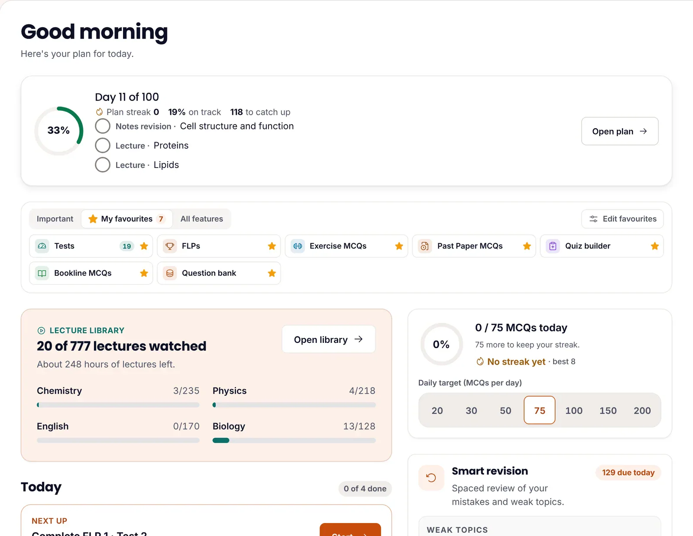The height and width of the screenshot is (536, 693).
Task: Mark Notes revision Cell structure task done
Action: point(103,126)
